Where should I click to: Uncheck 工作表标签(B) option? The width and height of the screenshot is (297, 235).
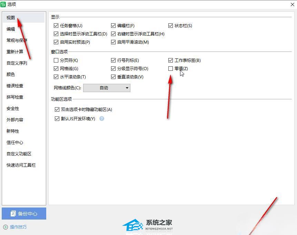pyautogui.click(x=170, y=60)
